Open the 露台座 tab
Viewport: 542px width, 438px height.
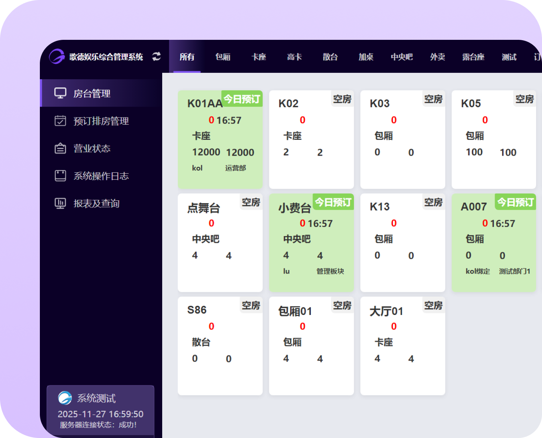(x=473, y=57)
